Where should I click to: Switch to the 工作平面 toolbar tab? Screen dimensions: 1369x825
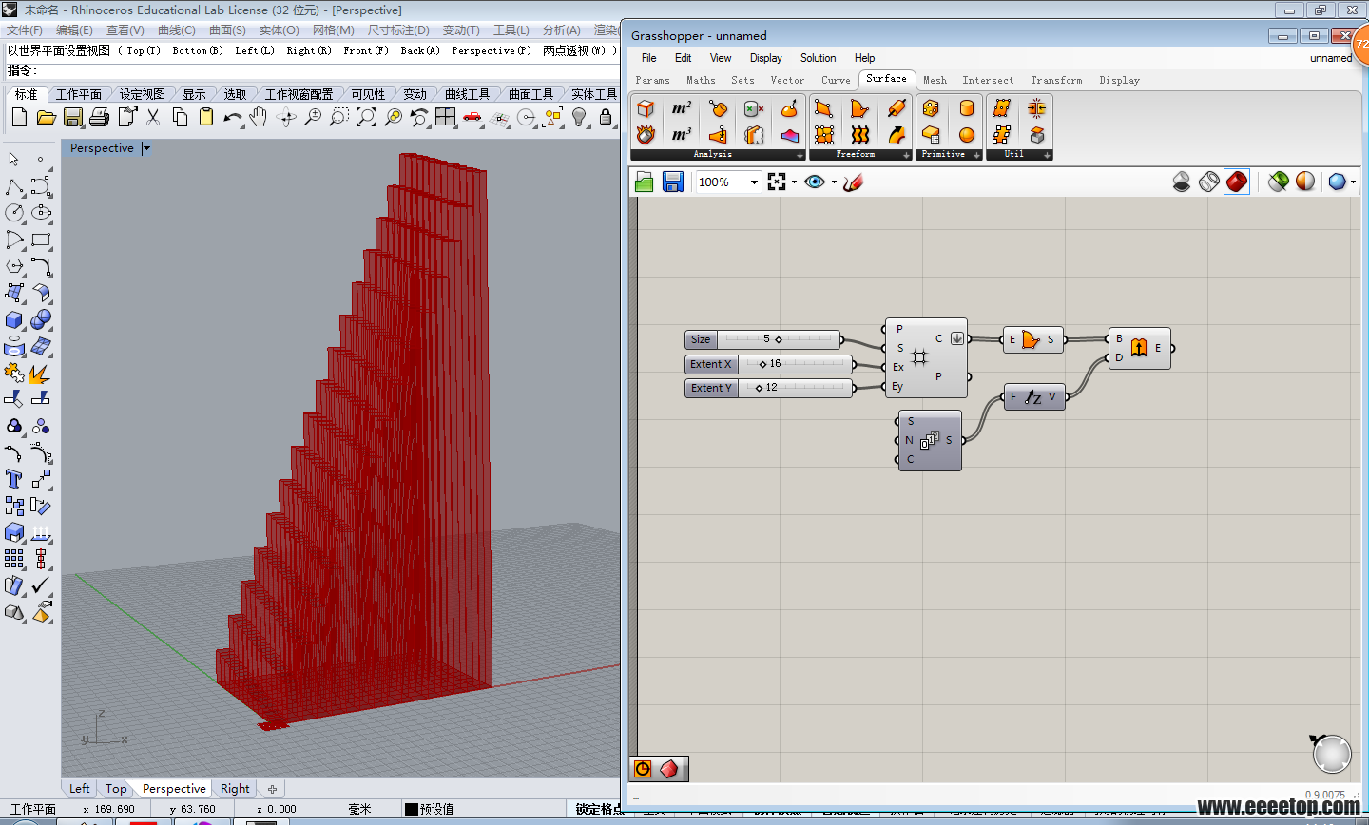78,94
